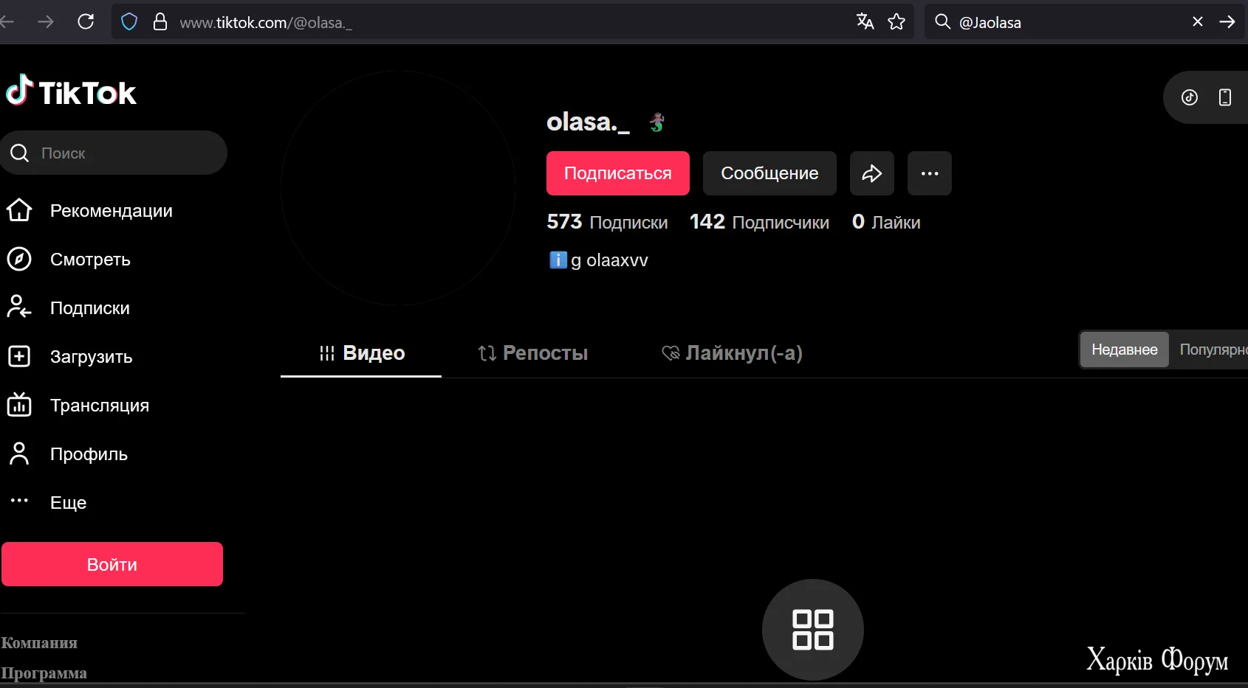The image size is (1248, 688).
Task: Focus the Поиск search input field
Action: tap(114, 153)
